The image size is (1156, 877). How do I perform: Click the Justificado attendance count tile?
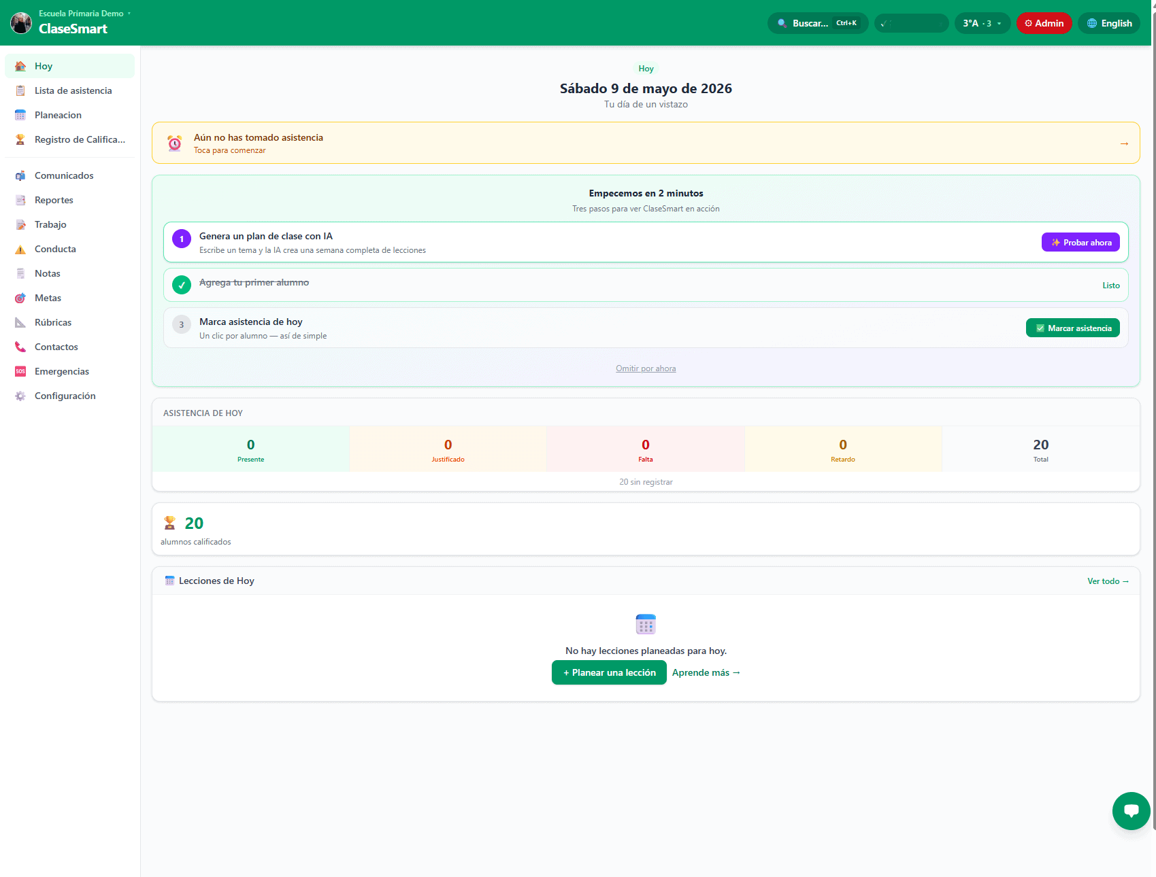pos(448,449)
